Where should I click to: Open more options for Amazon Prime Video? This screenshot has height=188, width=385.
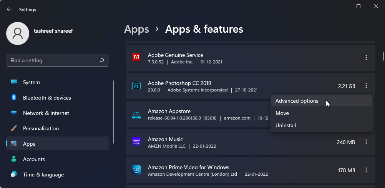tap(366, 170)
